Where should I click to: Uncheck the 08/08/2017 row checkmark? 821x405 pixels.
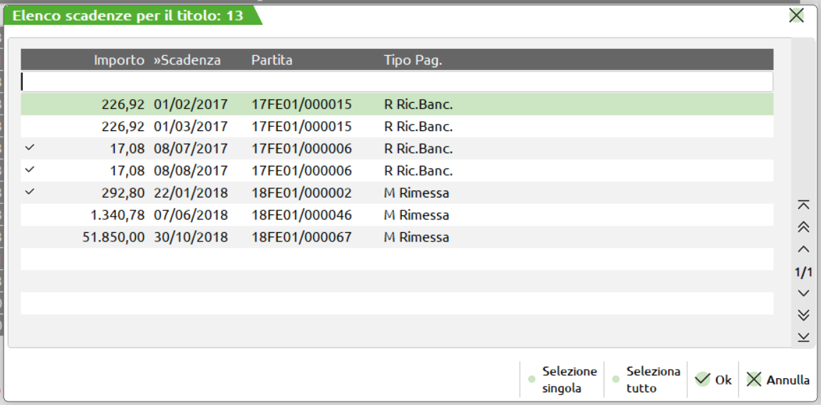coord(29,170)
